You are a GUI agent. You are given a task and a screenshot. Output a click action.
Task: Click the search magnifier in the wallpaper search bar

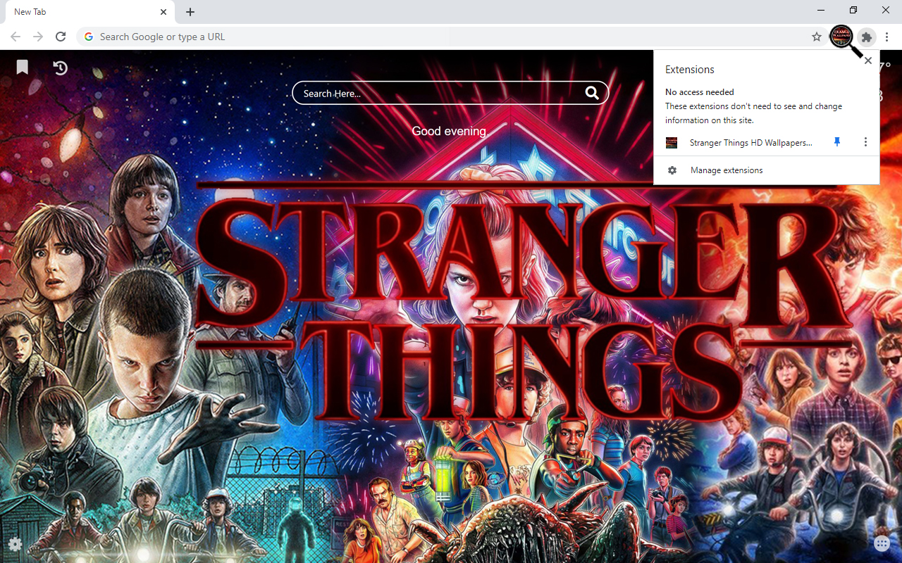(592, 93)
